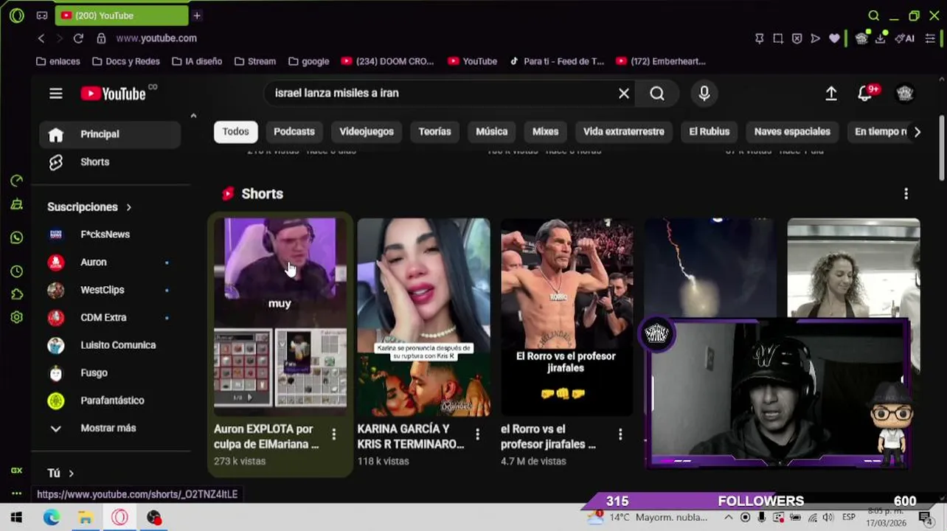The height and width of the screenshot is (531, 947).
Task: Open the Windows Start menu
Action: [x=16, y=518]
